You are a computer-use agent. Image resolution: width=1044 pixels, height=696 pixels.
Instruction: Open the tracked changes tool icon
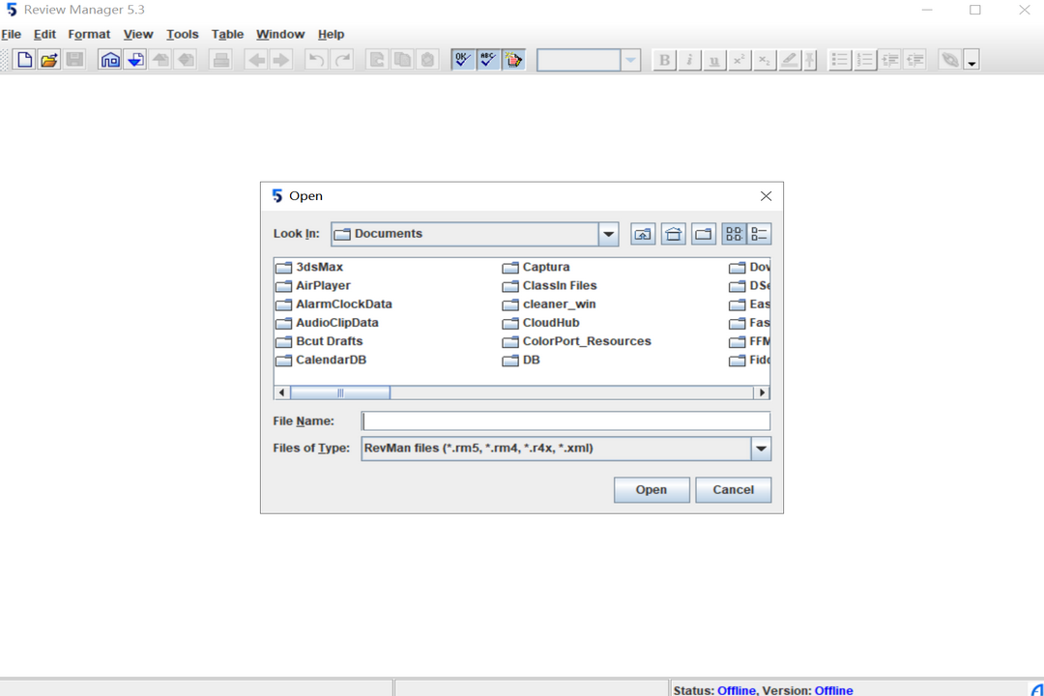point(514,59)
